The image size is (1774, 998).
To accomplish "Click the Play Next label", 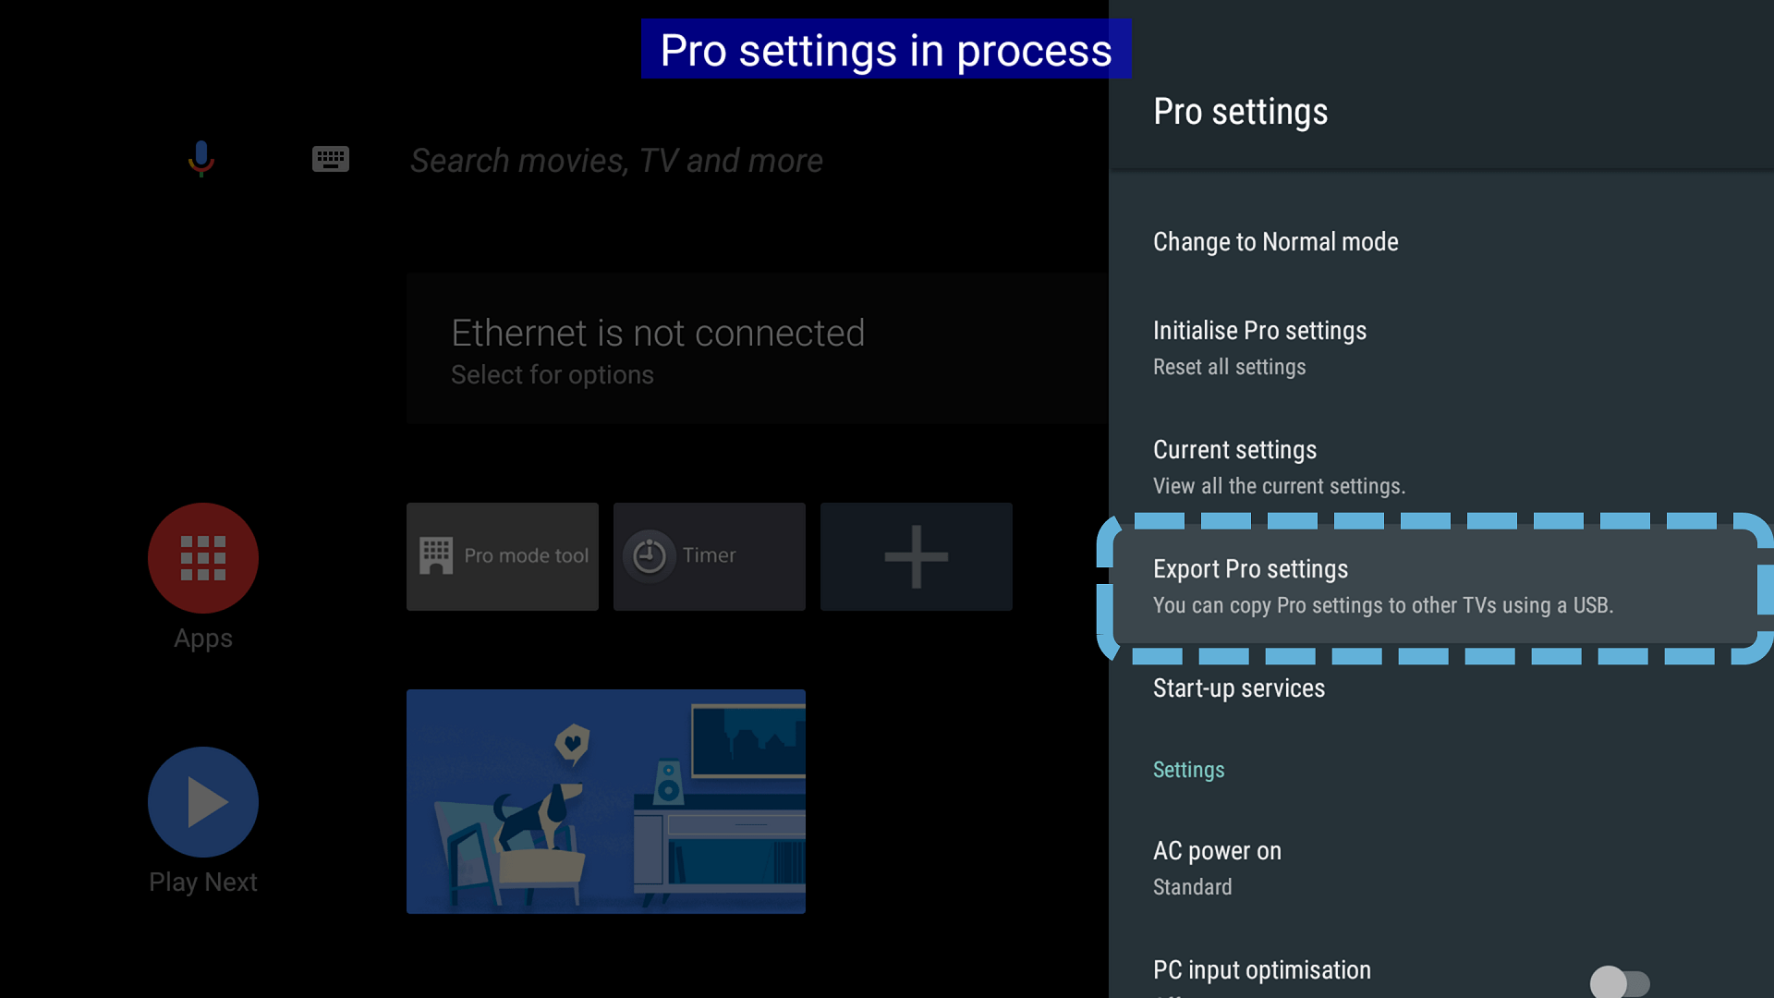I will click(x=203, y=882).
